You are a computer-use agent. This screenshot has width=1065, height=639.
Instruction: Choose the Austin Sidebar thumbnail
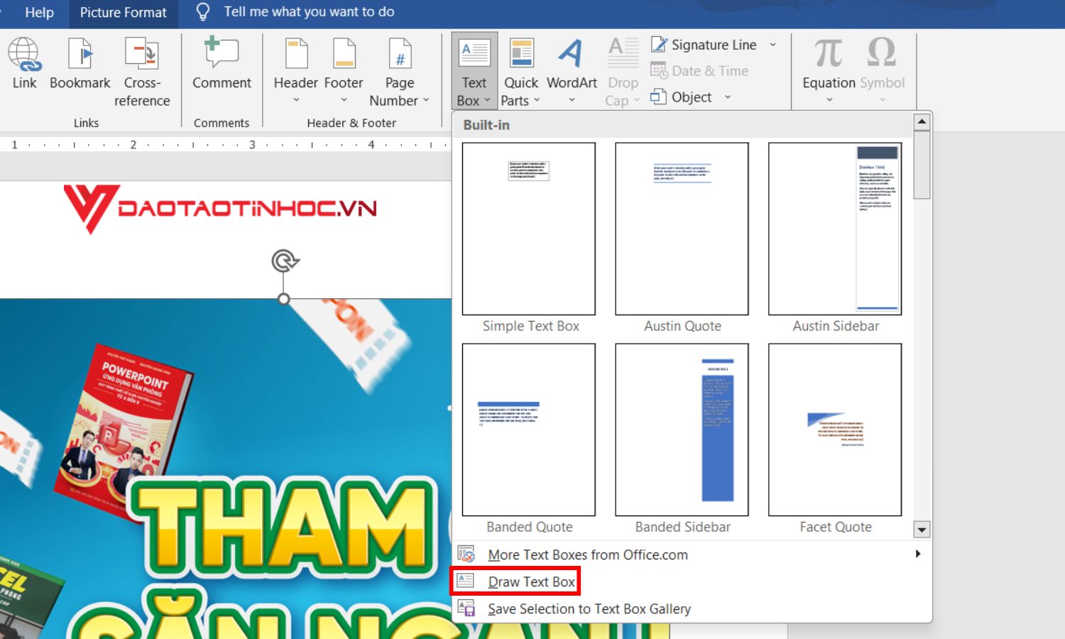coord(835,229)
